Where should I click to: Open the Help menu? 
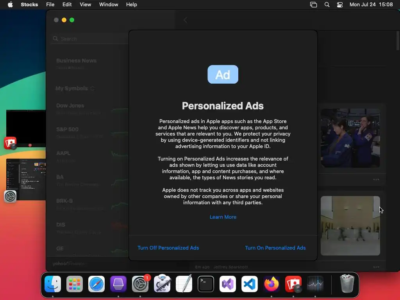[x=131, y=5]
